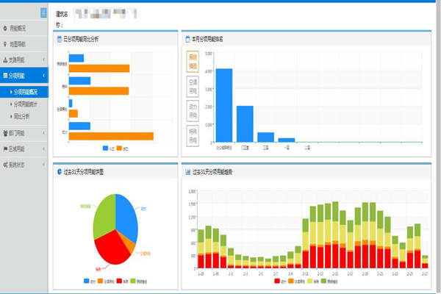This screenshot has height=294, width=441.
Task: Expand the 支路用能 chevron arrow
Action: (x=44, y=60)
